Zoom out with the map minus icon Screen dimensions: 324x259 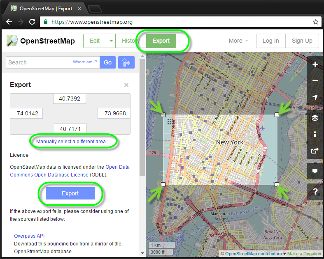click(x=315, y=81)
